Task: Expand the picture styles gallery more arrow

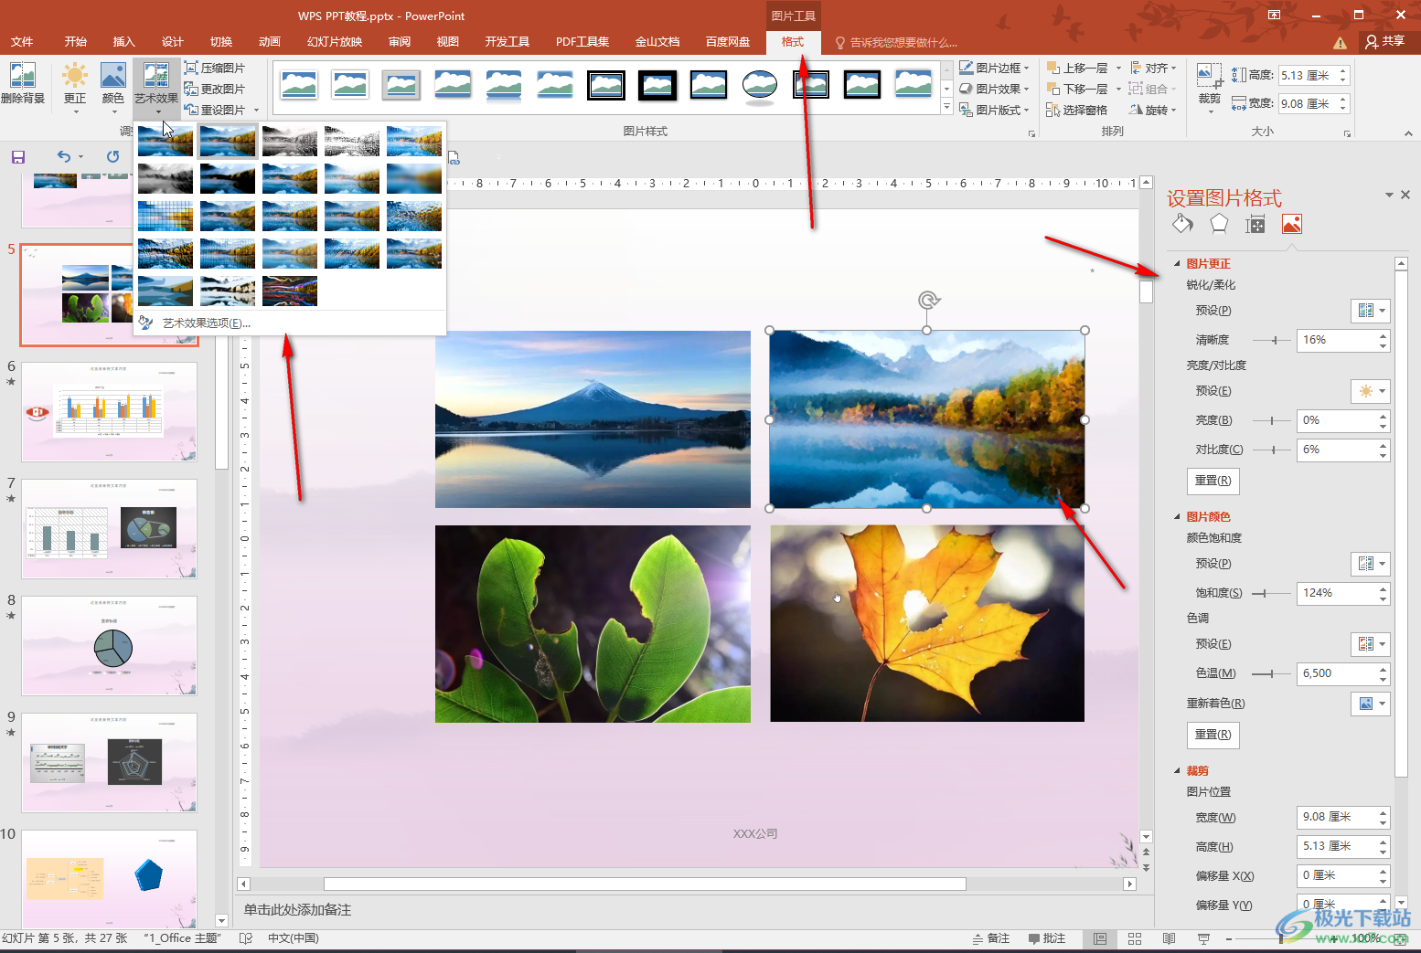Action: [x=946, y=107]
